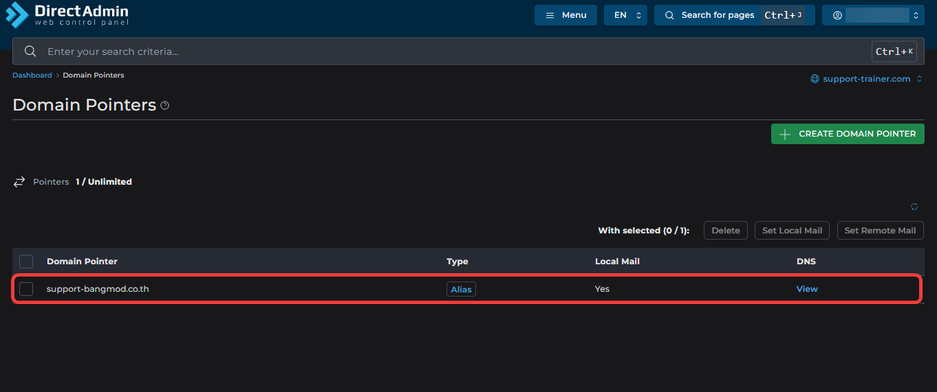Screen dimensions: 937x392
Task: Click the Pointers arrows icon
Action: [19, 182]
